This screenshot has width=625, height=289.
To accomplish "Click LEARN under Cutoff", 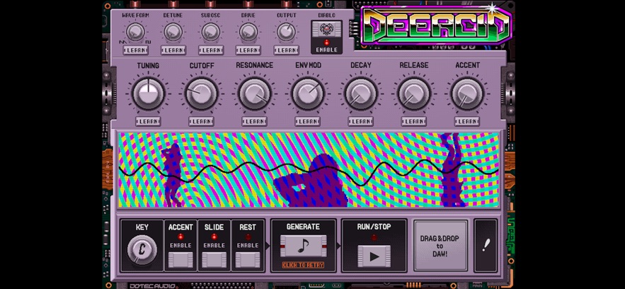I will 201,121.
